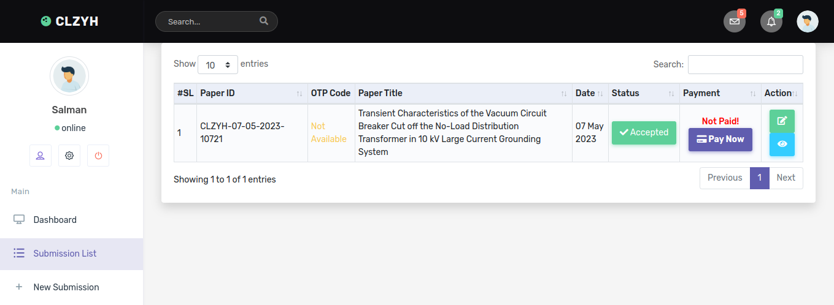This screenshot has width=834, height=305.
Task: Select Submission List menu item
Action: [x=72, y=254]
